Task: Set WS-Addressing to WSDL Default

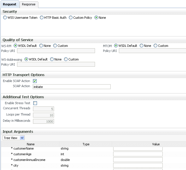Action: click(26, 59)
